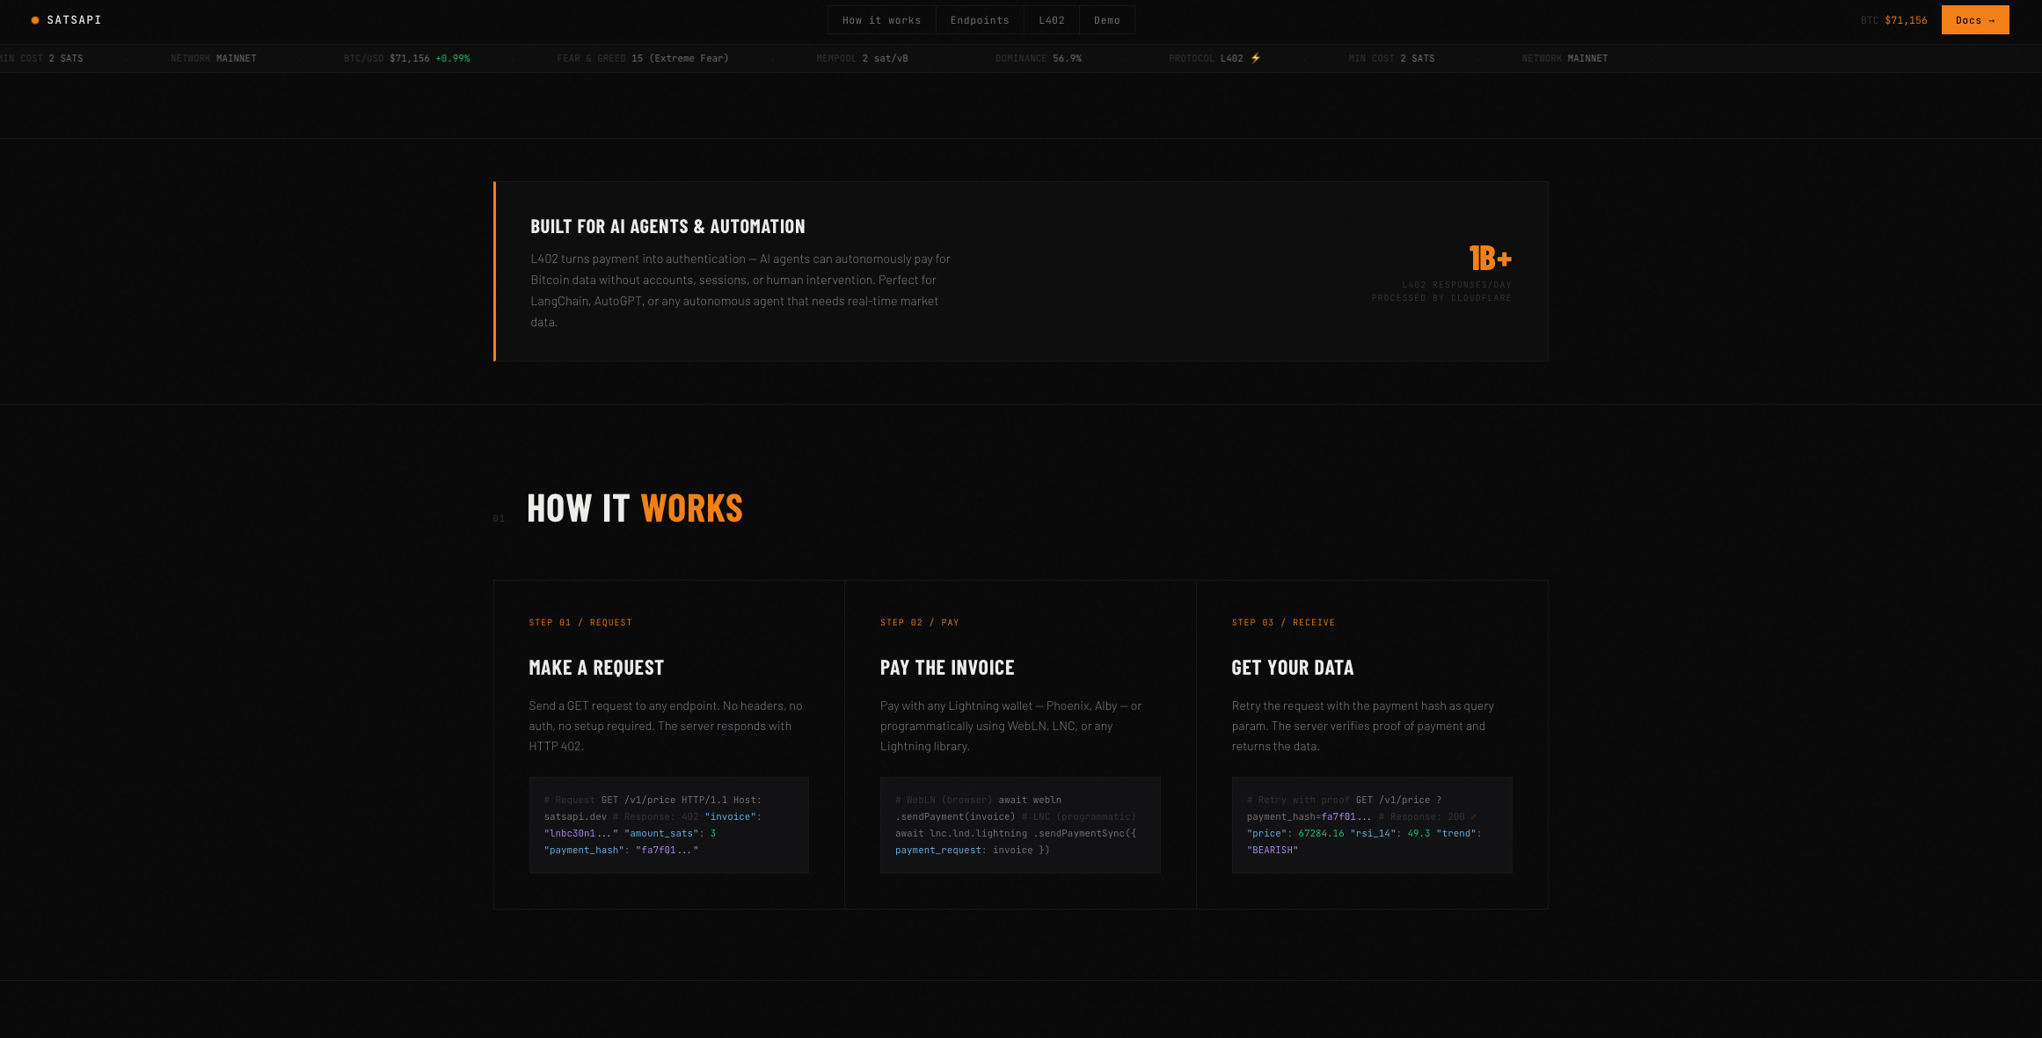This screenshot has width=2042, height=1038.
Task: Click the orange Docs button
Action: [x=1974, y=20]
